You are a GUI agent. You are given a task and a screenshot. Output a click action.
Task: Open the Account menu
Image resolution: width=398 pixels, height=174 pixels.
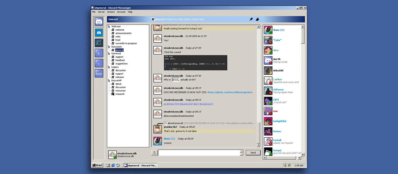tap(121, 12)
